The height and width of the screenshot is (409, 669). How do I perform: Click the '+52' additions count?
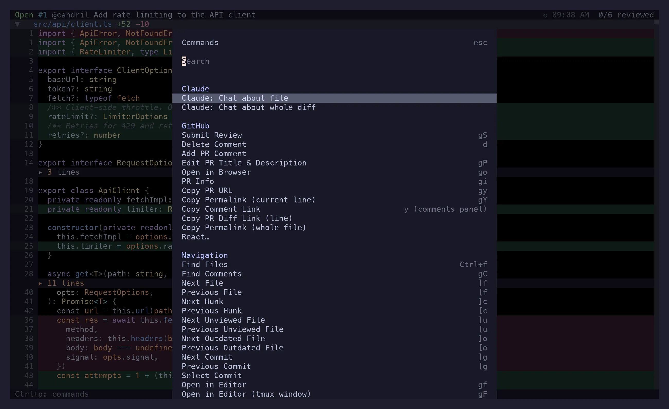(x=124, y=24)
